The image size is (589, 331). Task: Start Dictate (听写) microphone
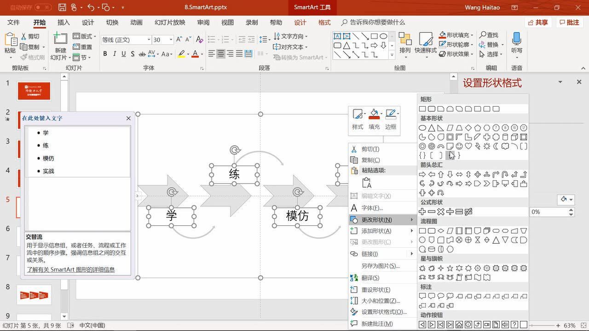coord(517,45)
